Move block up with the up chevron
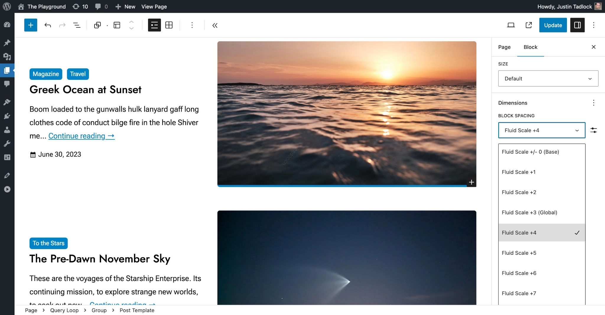 pos(131,22)
